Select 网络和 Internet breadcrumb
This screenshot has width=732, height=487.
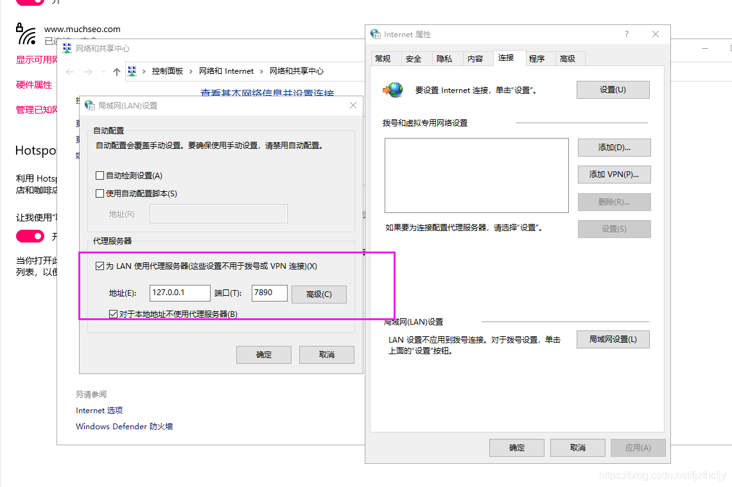point(226,71)
